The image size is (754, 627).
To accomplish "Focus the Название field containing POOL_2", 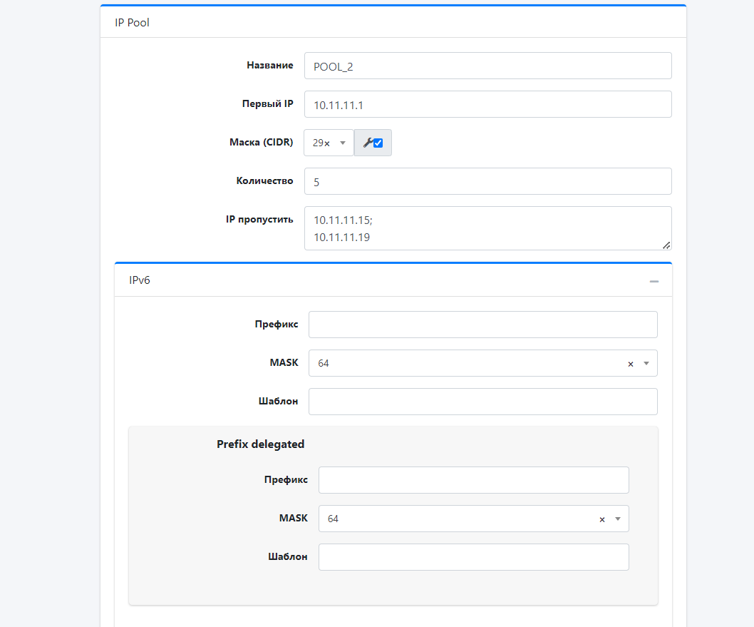I will tap(487, 66).
